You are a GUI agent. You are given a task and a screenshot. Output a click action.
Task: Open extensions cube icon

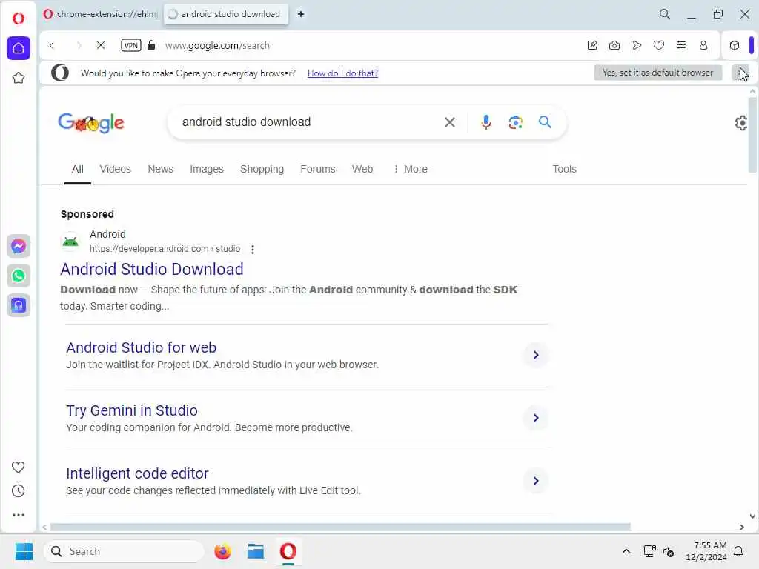tap(735, 45)
